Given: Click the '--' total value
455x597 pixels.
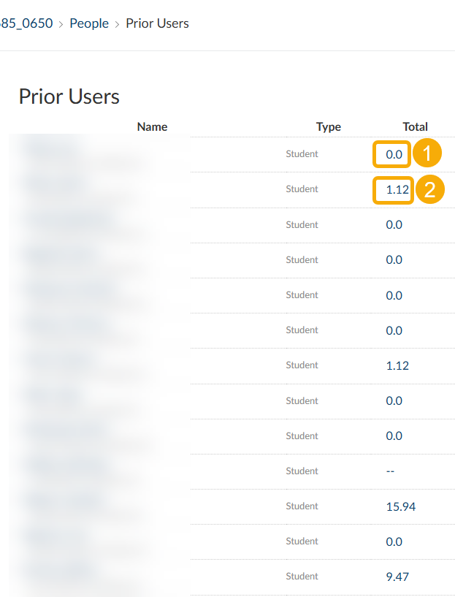Looking at the screenshot, I should [390, 471].
